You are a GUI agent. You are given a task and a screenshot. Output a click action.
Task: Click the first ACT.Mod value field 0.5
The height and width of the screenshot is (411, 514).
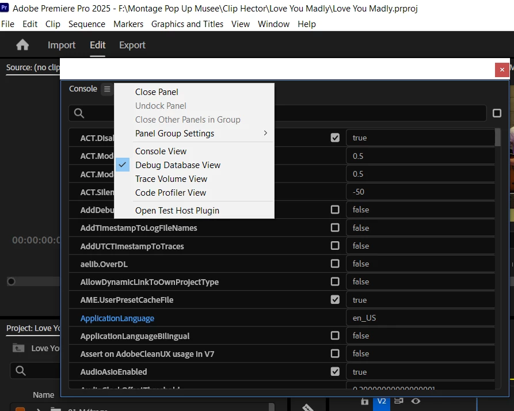coord(420,155)
